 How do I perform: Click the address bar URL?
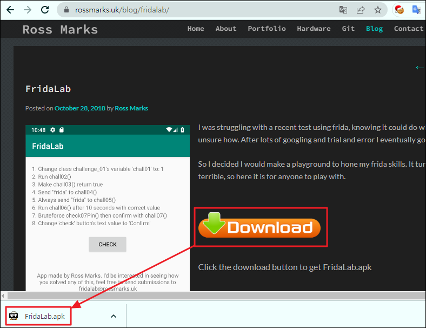click(x=122, y=10)
